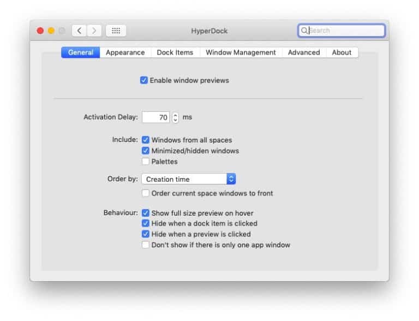Viewport: 419px width, 321px height.
Task: Click the Behaviour label
Action: 121,213
